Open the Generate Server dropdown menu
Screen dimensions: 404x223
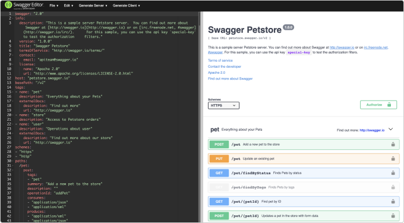click(x=93, y=5)
